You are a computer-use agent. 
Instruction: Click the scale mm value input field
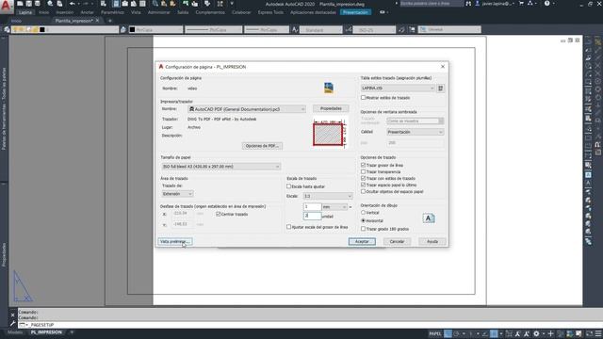[x=312, y=207]
